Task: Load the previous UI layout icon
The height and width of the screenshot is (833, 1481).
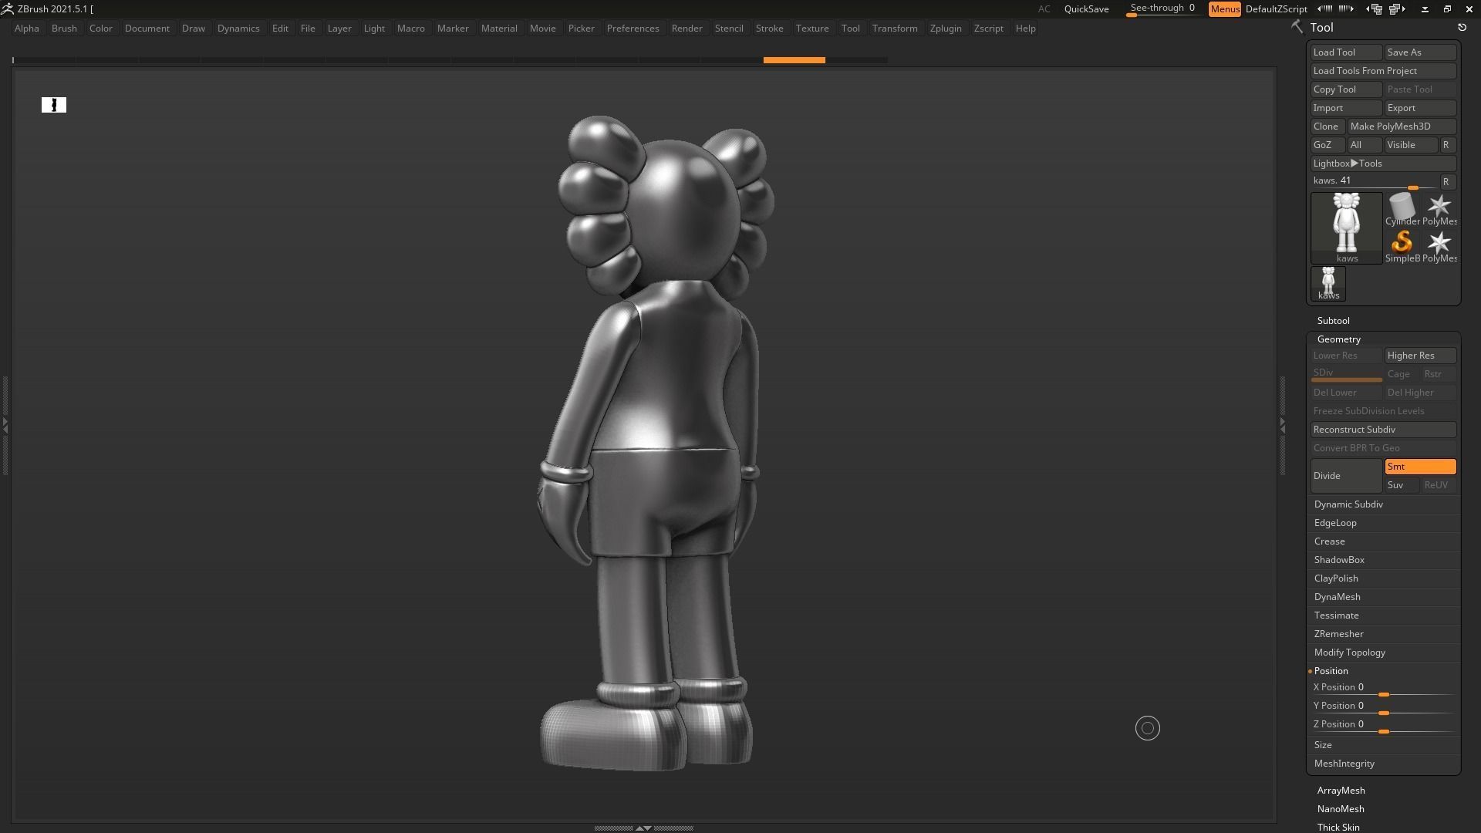Action: click(x=1374, y=8)
